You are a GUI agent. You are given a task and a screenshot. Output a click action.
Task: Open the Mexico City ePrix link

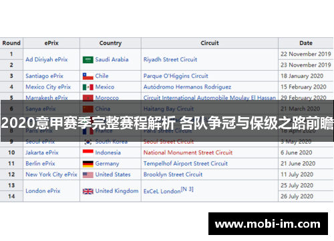click(48, 87)
